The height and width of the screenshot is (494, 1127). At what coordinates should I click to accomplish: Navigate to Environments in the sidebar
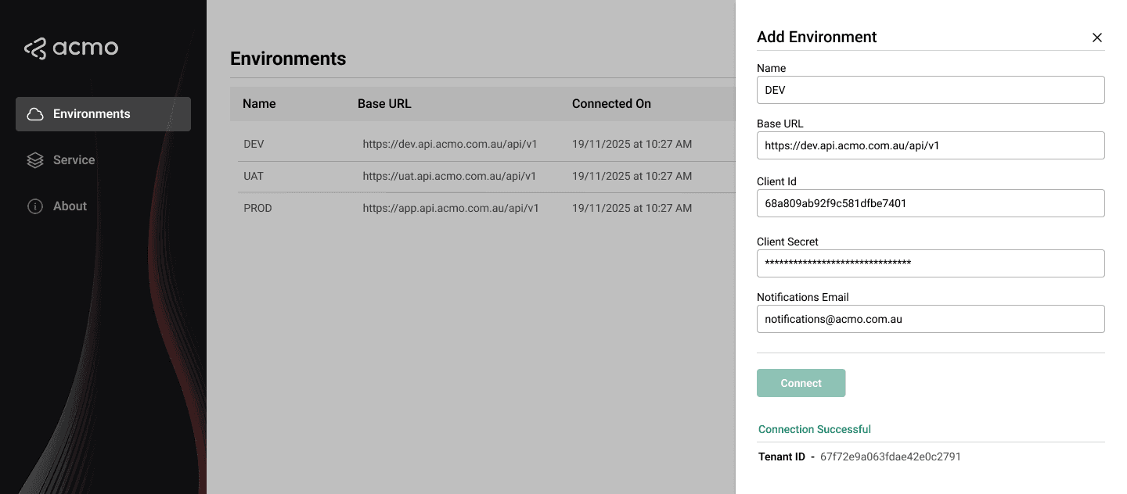[x=92, y=113]
